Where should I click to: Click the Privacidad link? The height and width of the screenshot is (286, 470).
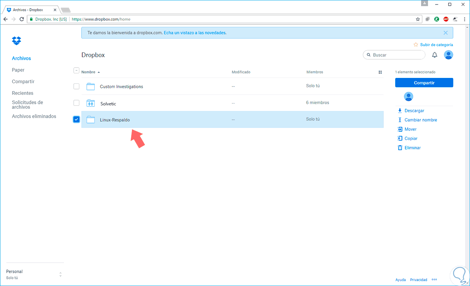[x=418, y=280]
